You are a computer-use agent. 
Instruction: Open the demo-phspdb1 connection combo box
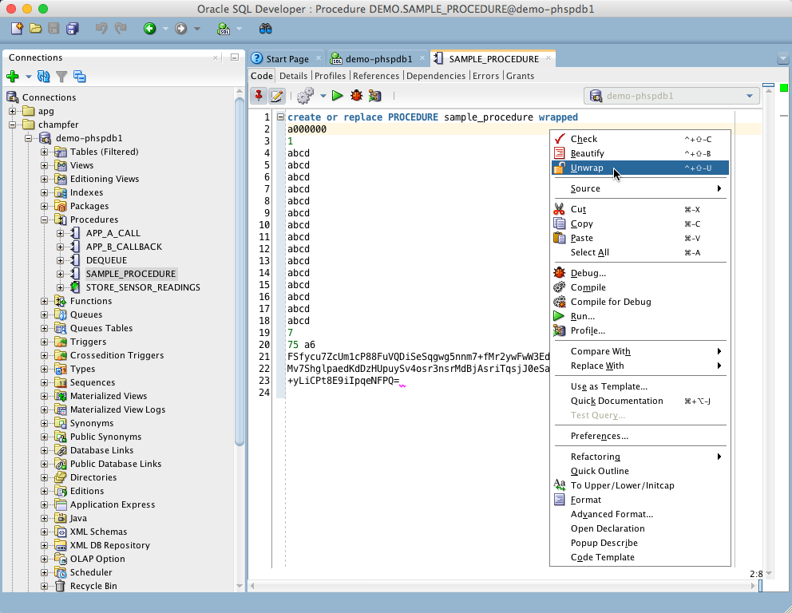point(671,96)
